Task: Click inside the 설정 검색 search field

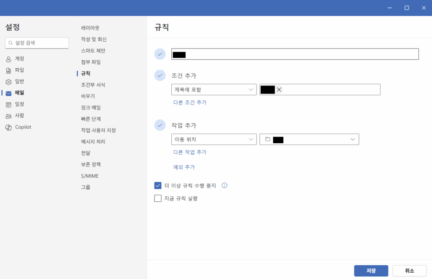Action: point(37,43)
